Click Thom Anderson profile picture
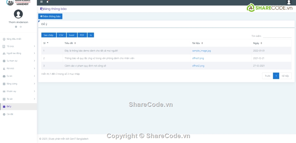Screen dimensions: 296x143 click(18, 14)
